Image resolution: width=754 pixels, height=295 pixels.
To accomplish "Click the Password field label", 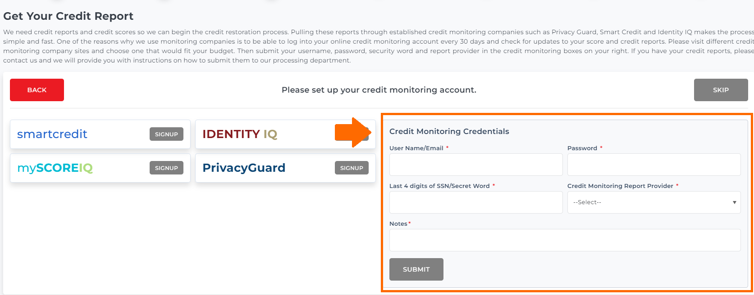I will click(582, 148).
